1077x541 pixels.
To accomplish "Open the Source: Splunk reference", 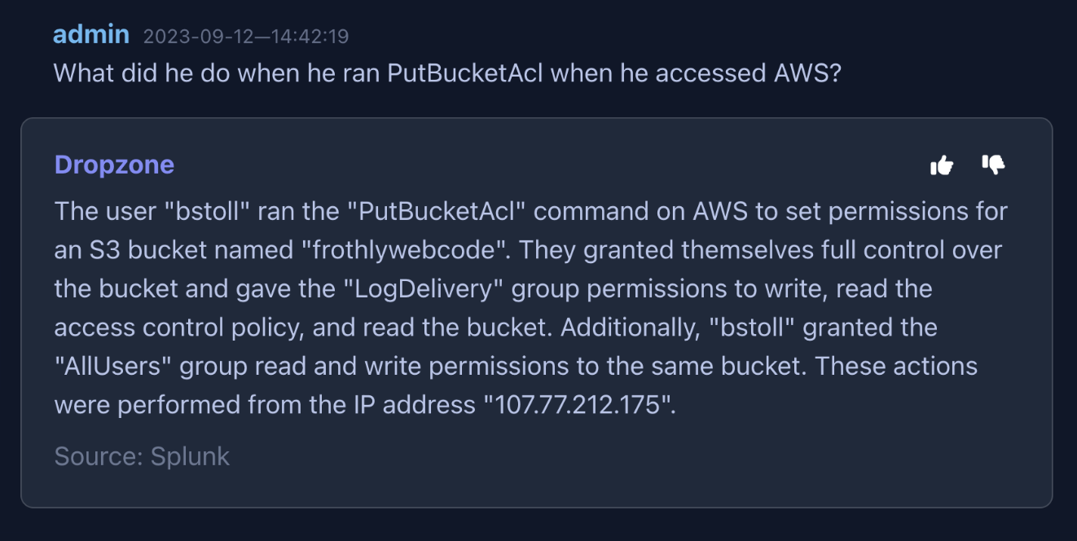I will [142, 456].
